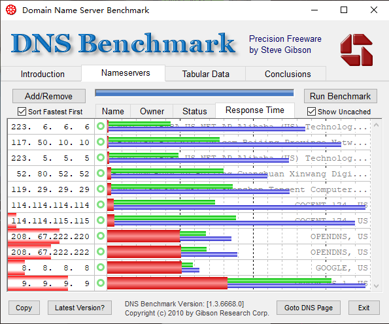Click status circle next to 114.114.114.114
This screenshot has height=324, width=389.
[x=101, y=204]
